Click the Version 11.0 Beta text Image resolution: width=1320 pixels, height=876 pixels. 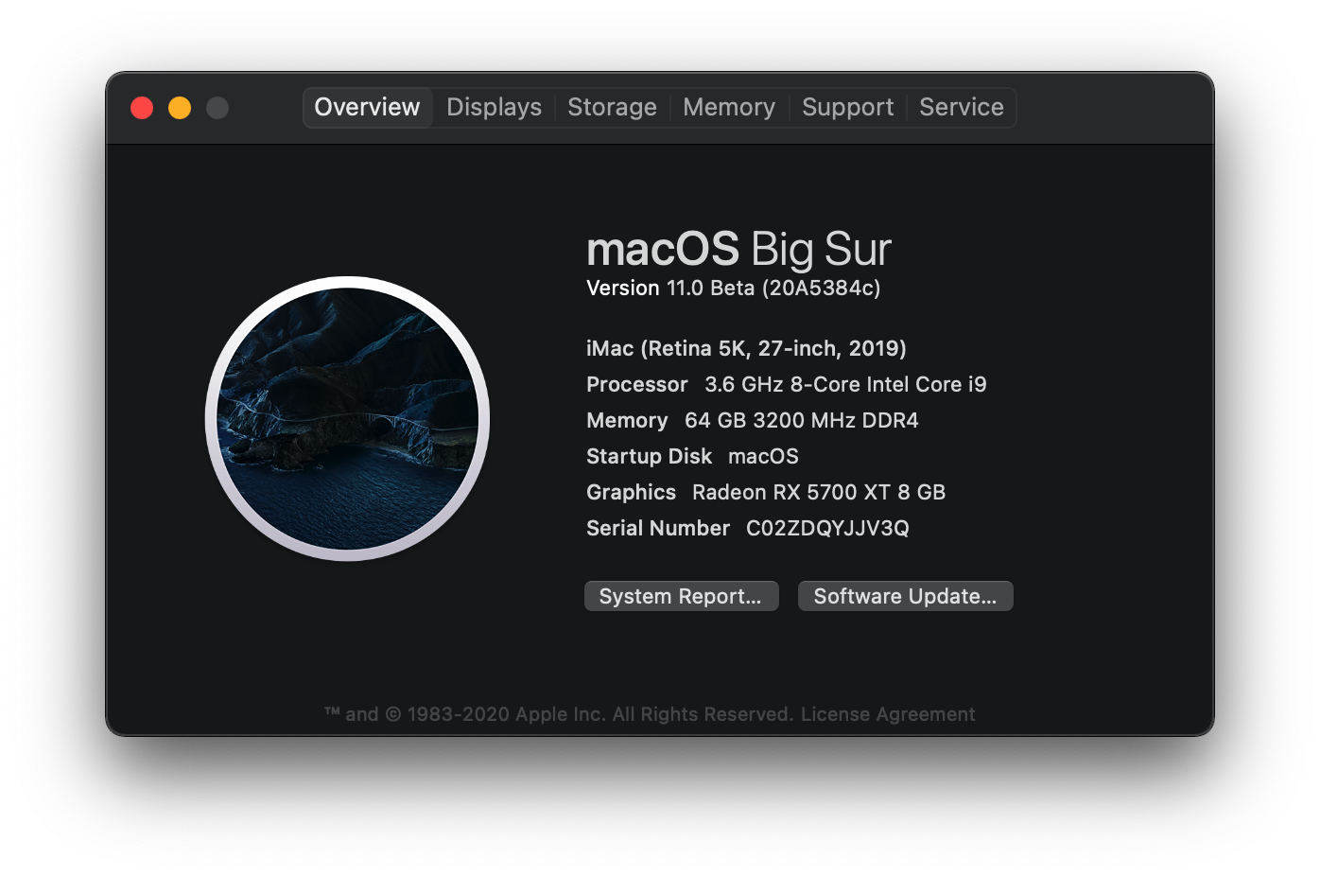click(733, 288)
